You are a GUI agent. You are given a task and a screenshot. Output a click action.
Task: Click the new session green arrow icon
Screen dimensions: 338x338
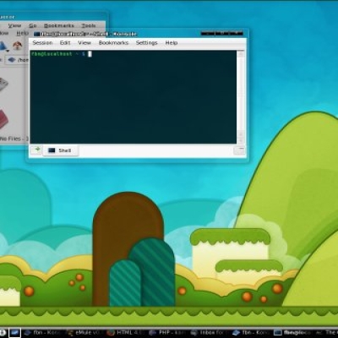click(36, 150)
